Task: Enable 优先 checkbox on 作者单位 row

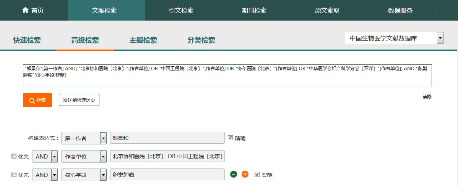Action: (x=14, y=156)
